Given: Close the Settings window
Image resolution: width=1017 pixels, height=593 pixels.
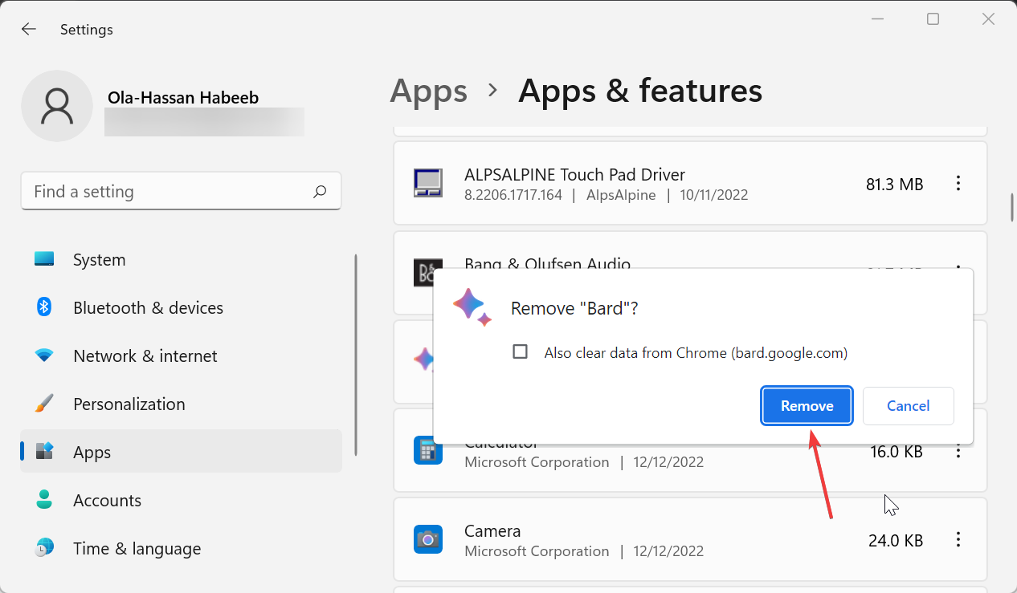Looking at the screenshot, I should tap(989, 19).
